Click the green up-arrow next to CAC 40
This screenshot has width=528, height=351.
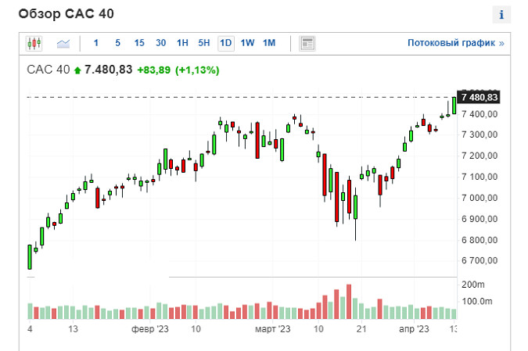pos(77,70)
